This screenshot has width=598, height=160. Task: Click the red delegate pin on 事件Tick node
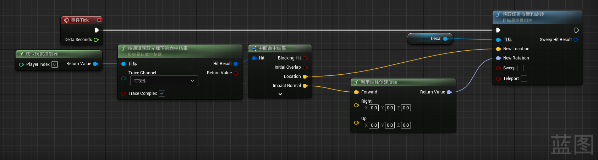tap(99, 20)
